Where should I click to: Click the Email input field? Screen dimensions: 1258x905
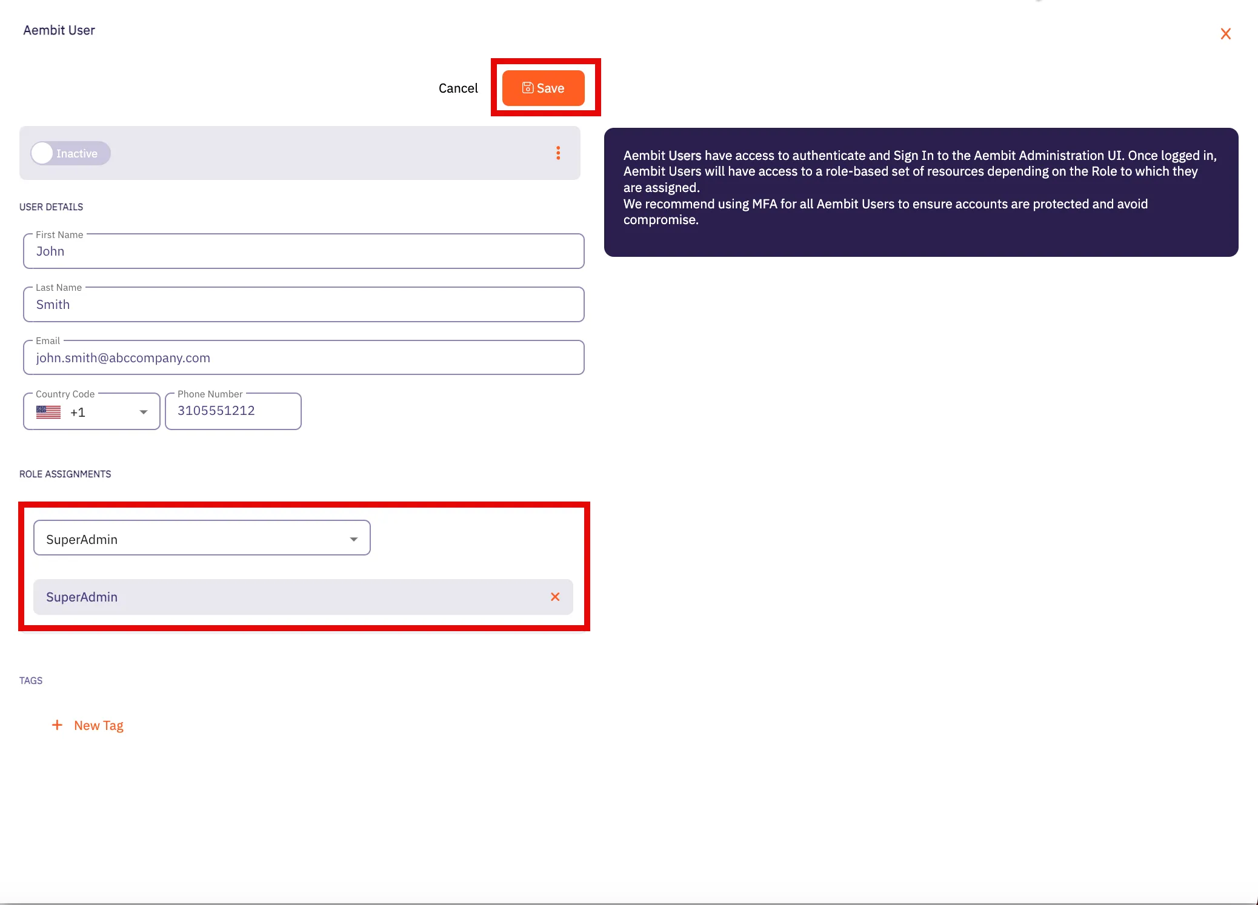(x=303, y=358)
